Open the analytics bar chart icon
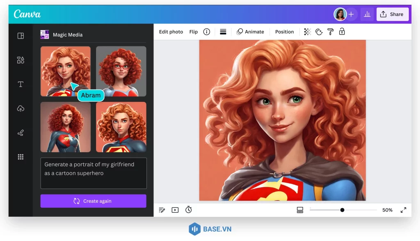The height and width of the screenshot is (241, 420). click(x=367, y=14)
